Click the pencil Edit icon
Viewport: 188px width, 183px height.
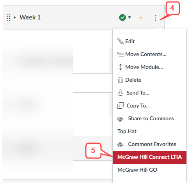point(121,41)
